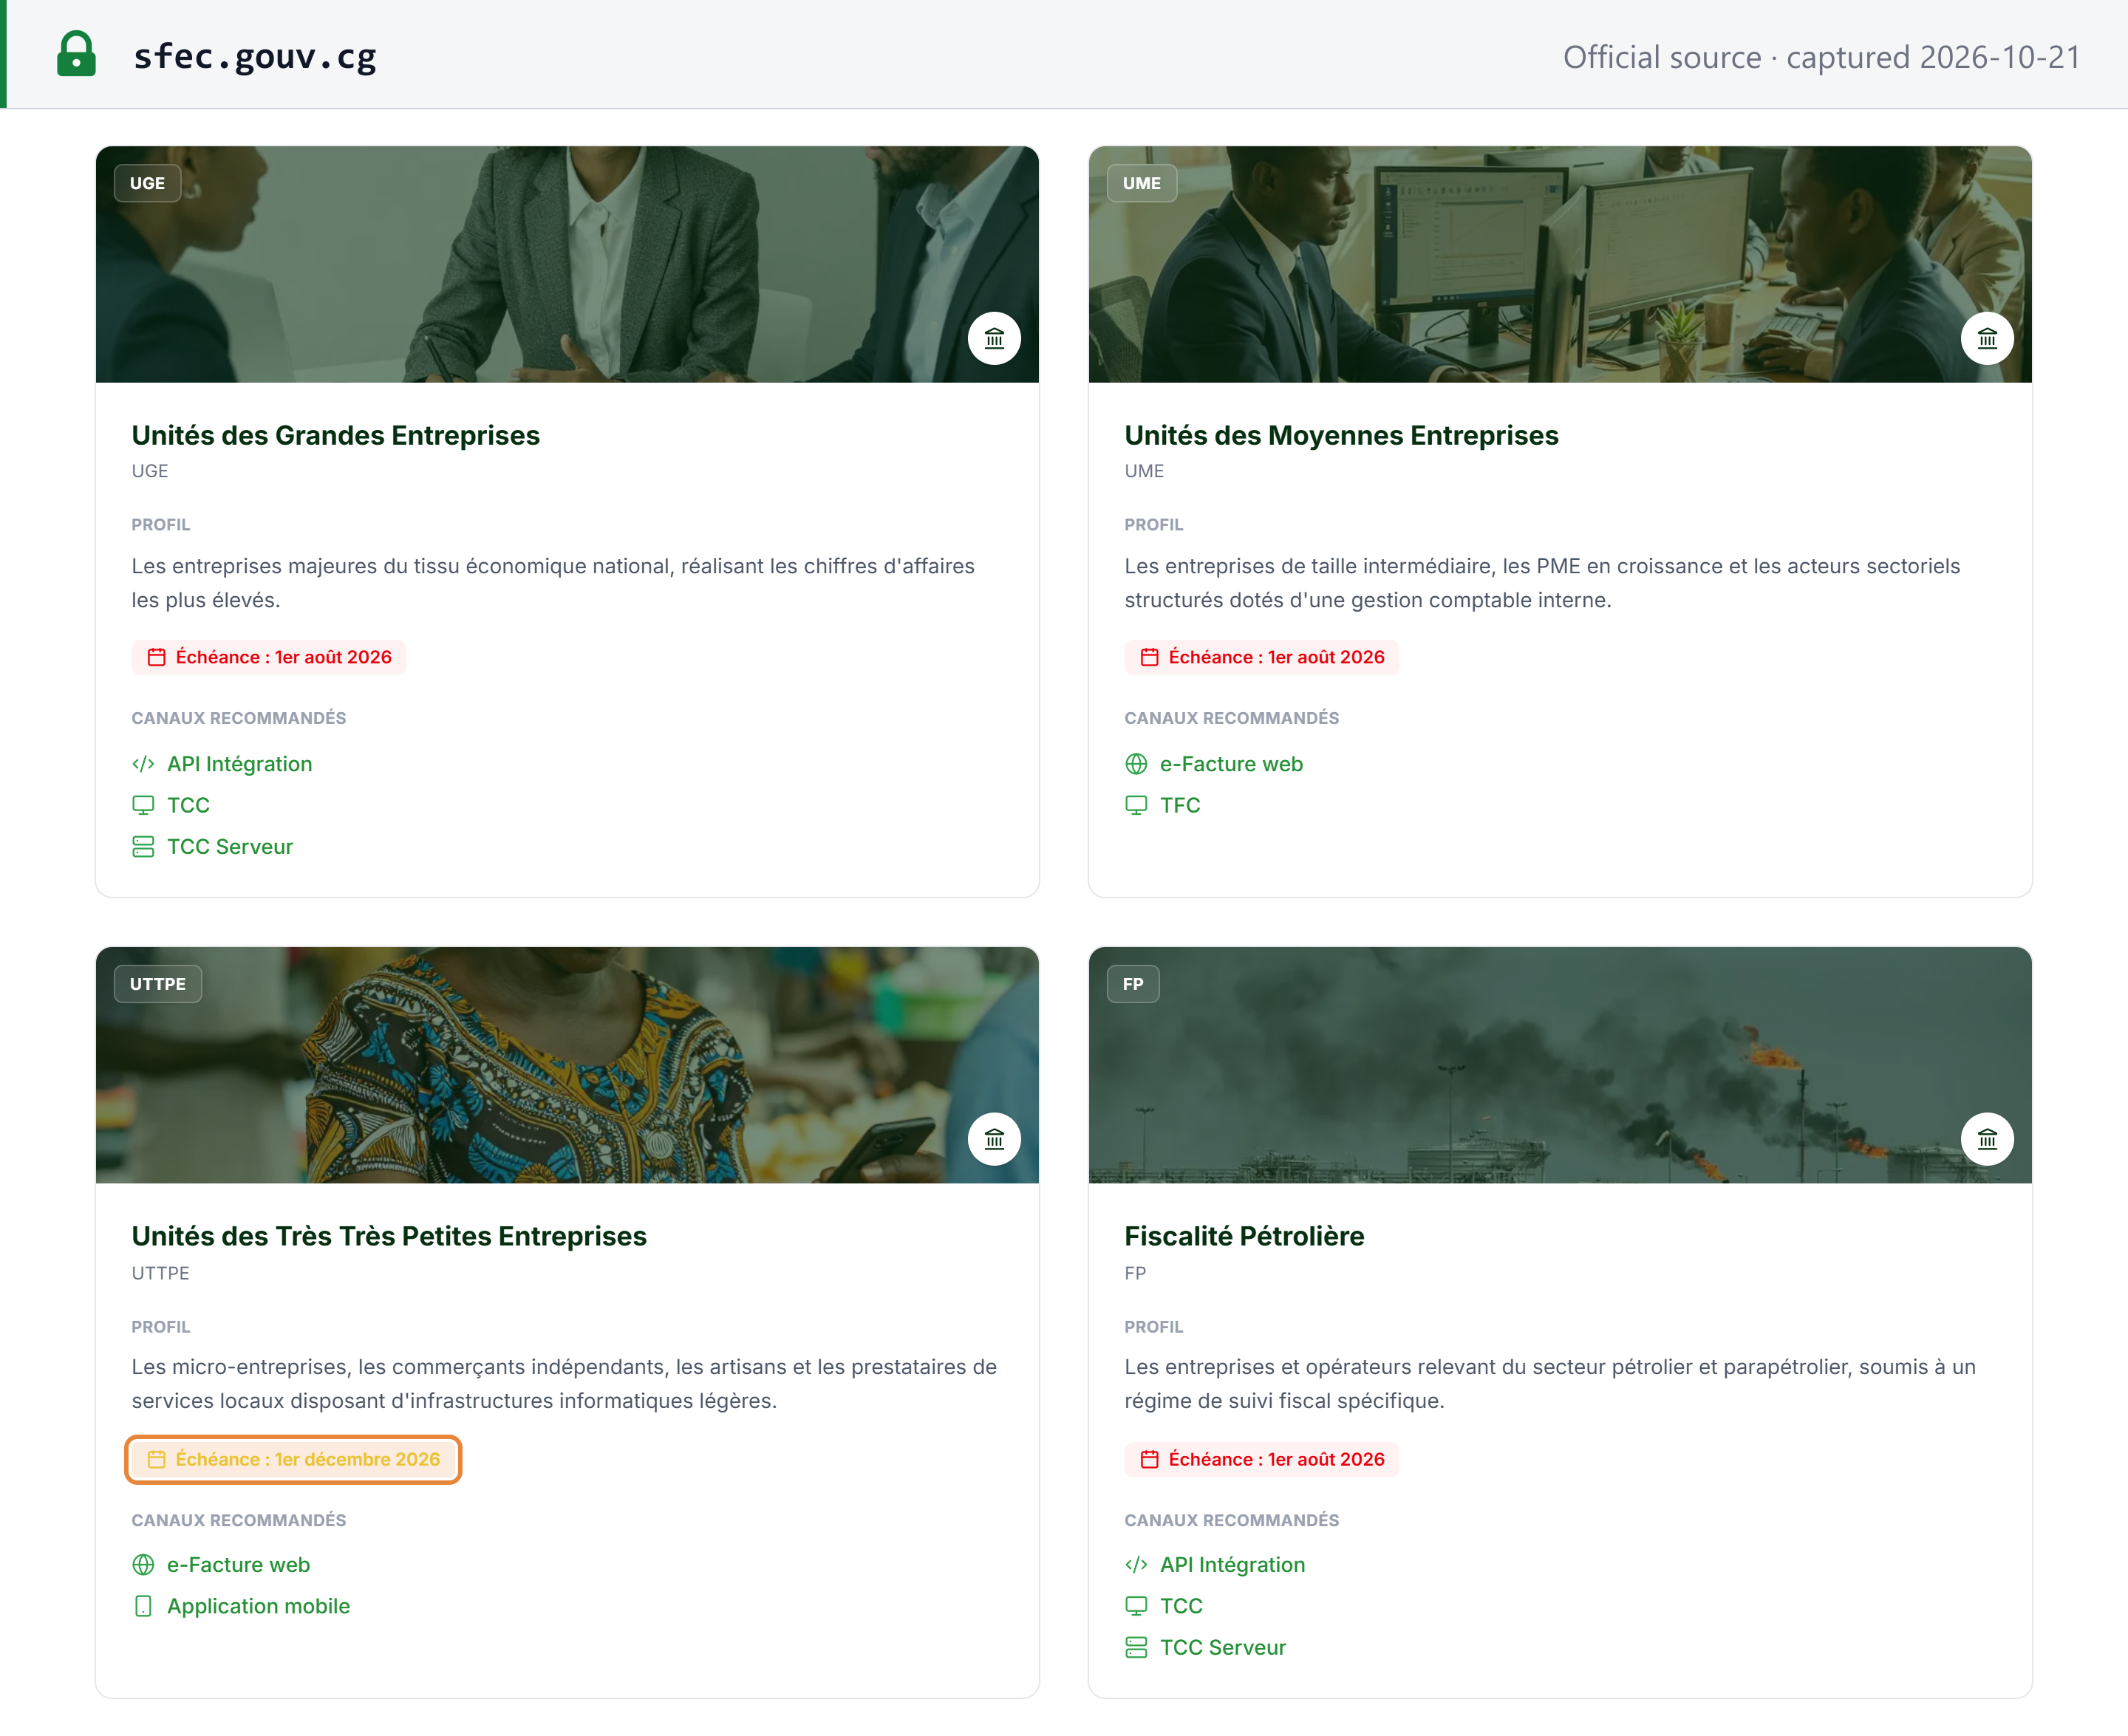2128x1736 pixels.
Task: Click the calendar icon in the UGE Échéance badge
Action: [x=156, y=657]
